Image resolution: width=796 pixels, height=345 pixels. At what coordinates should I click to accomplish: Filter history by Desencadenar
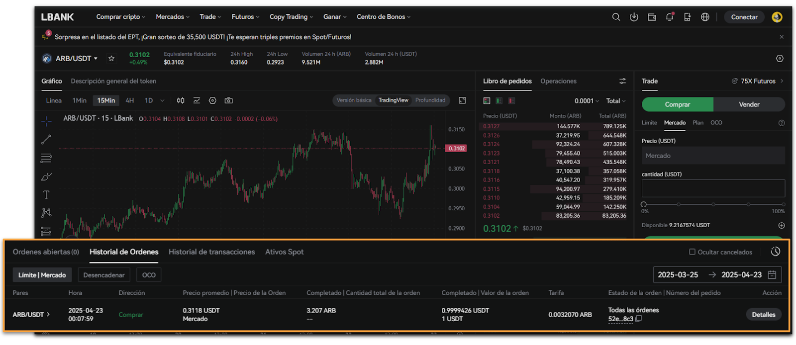tap(104, 275)
